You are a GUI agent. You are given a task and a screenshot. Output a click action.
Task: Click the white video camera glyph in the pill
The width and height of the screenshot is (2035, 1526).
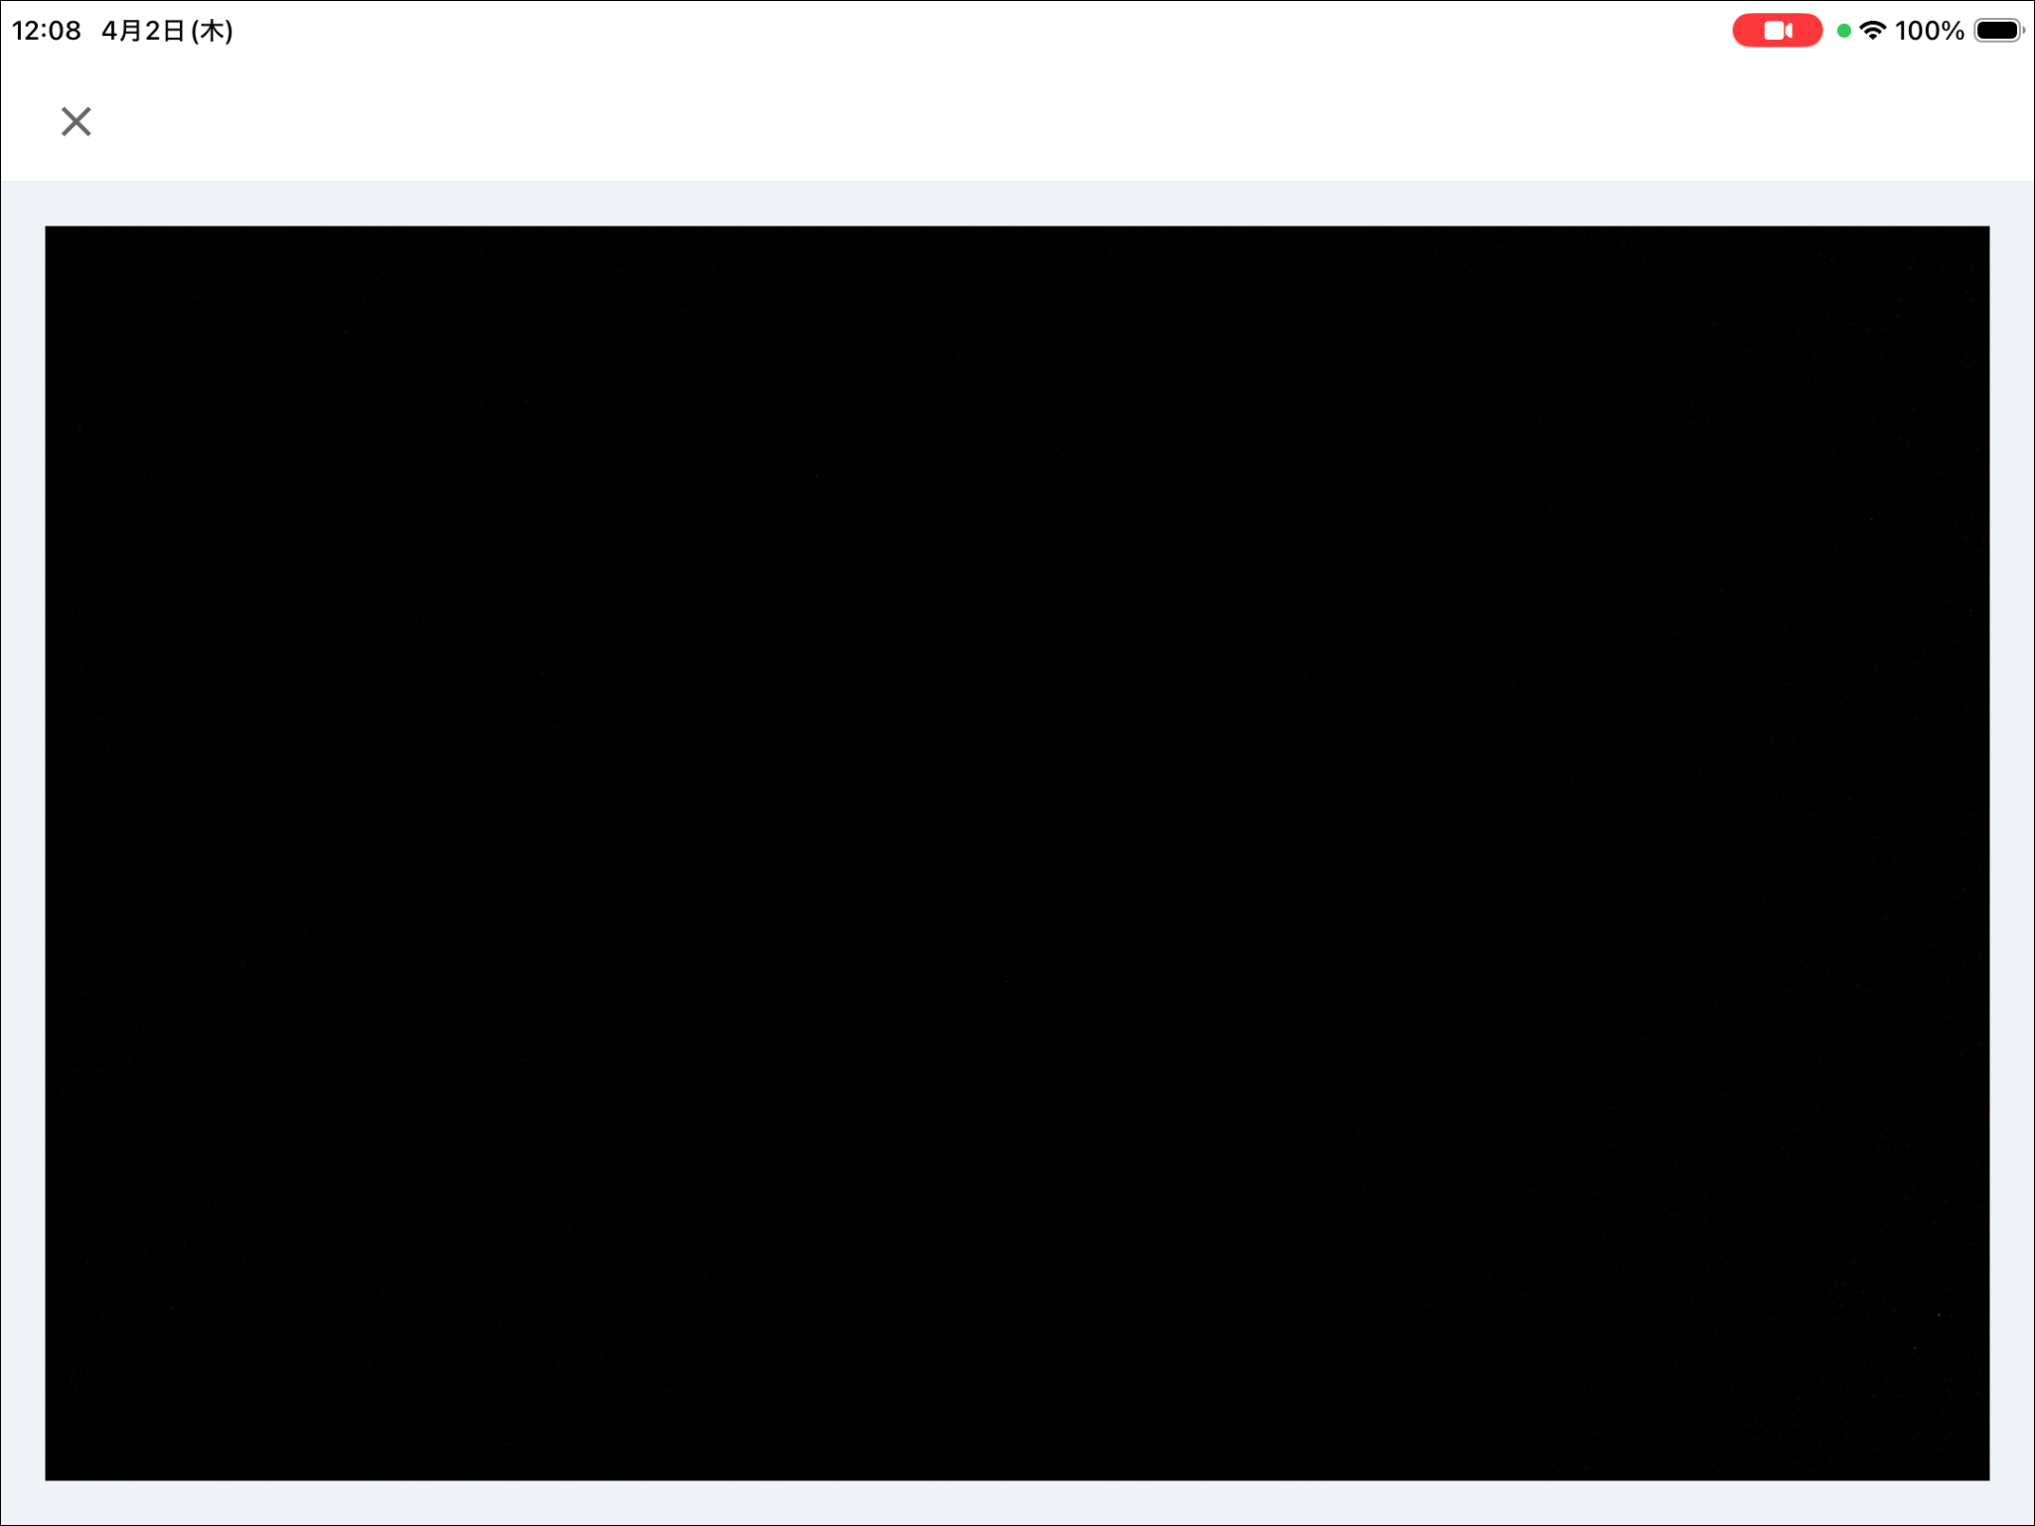click(x=1778, y=31)
